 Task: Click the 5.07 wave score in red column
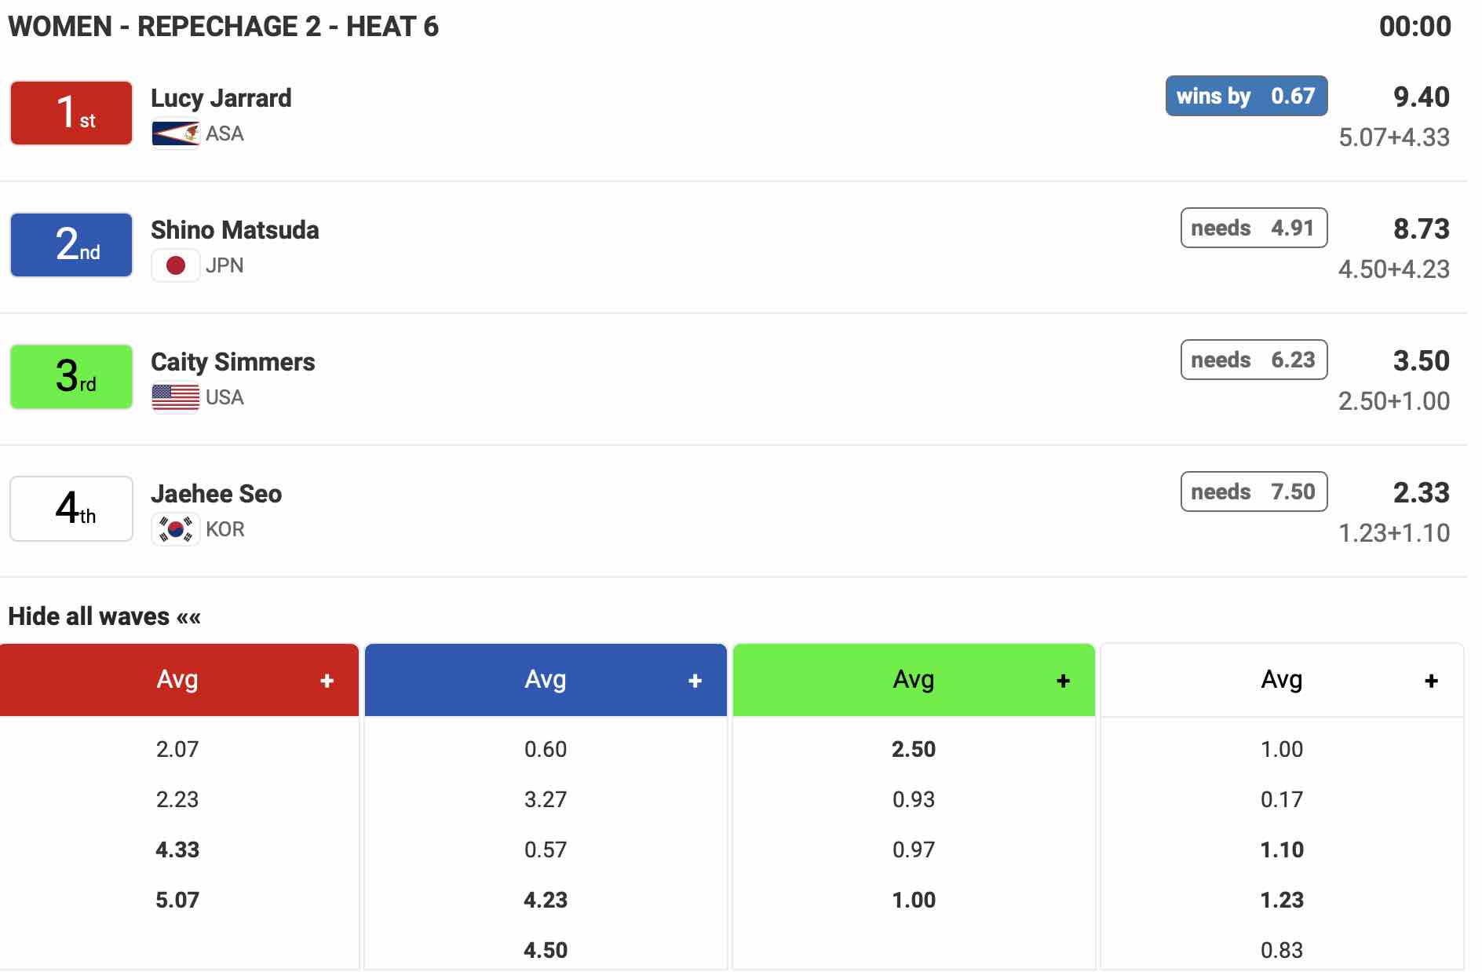point(177,900)
